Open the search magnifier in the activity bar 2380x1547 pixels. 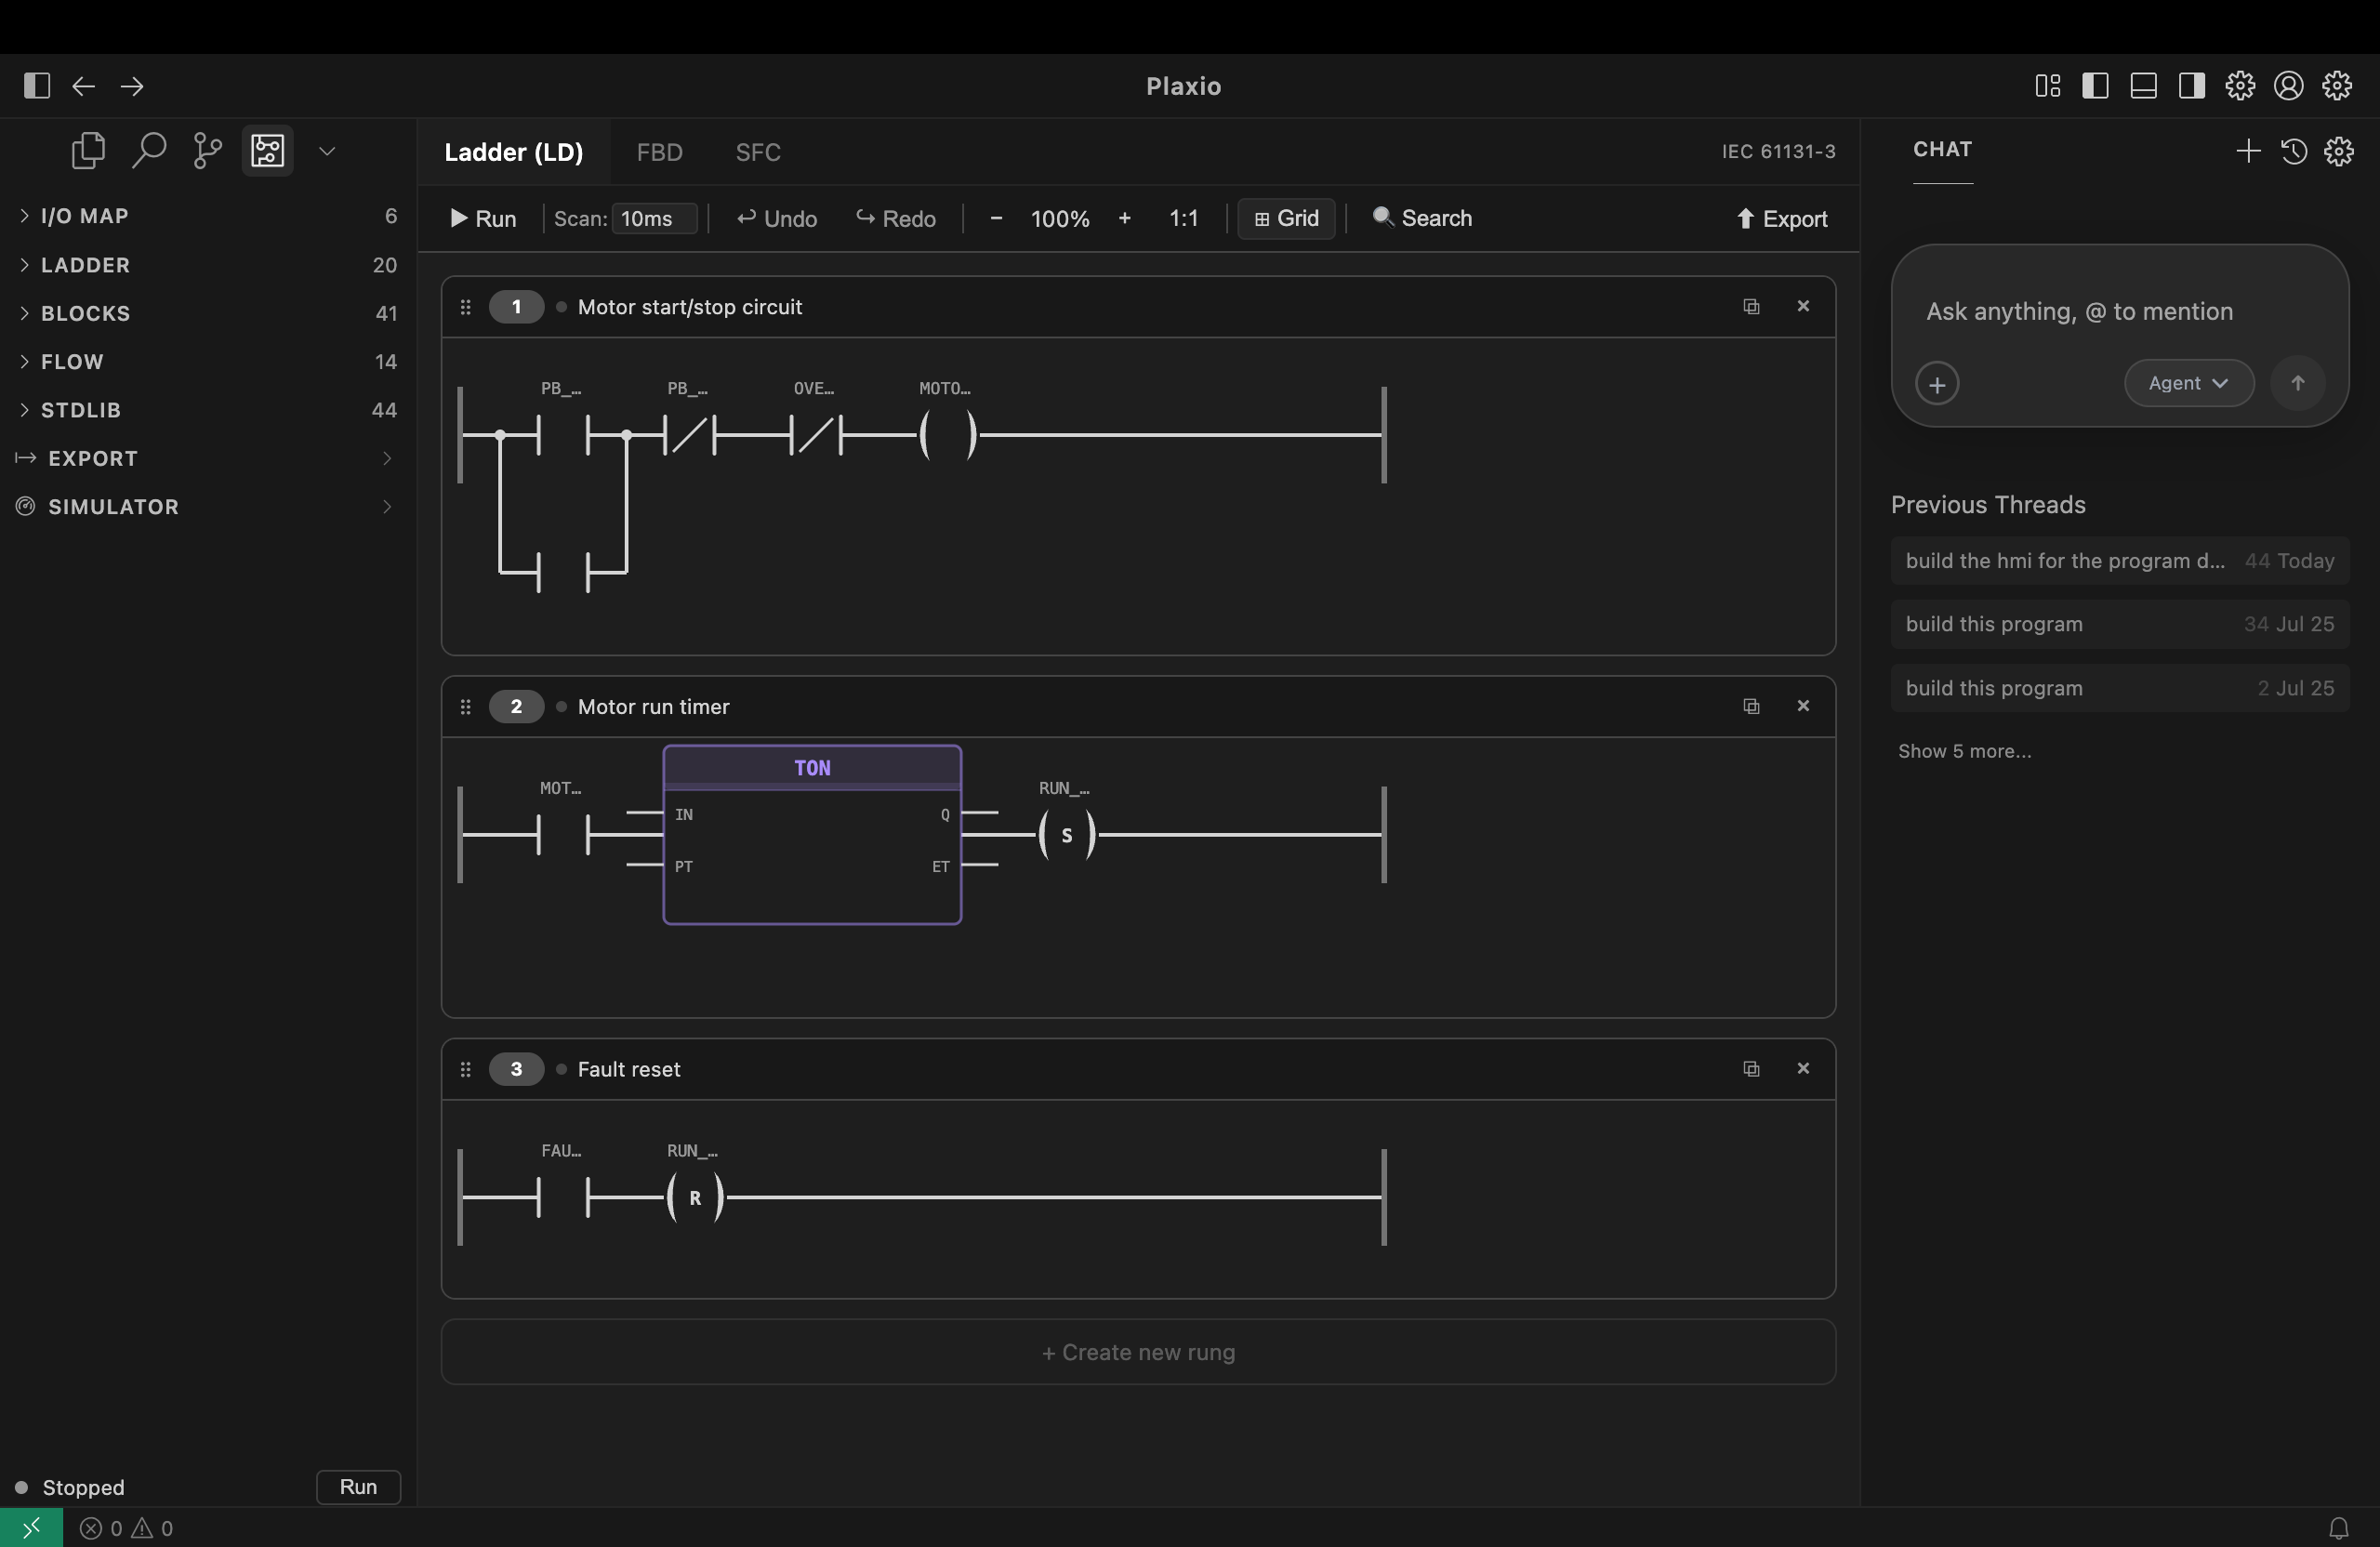(x=148, y=151)
